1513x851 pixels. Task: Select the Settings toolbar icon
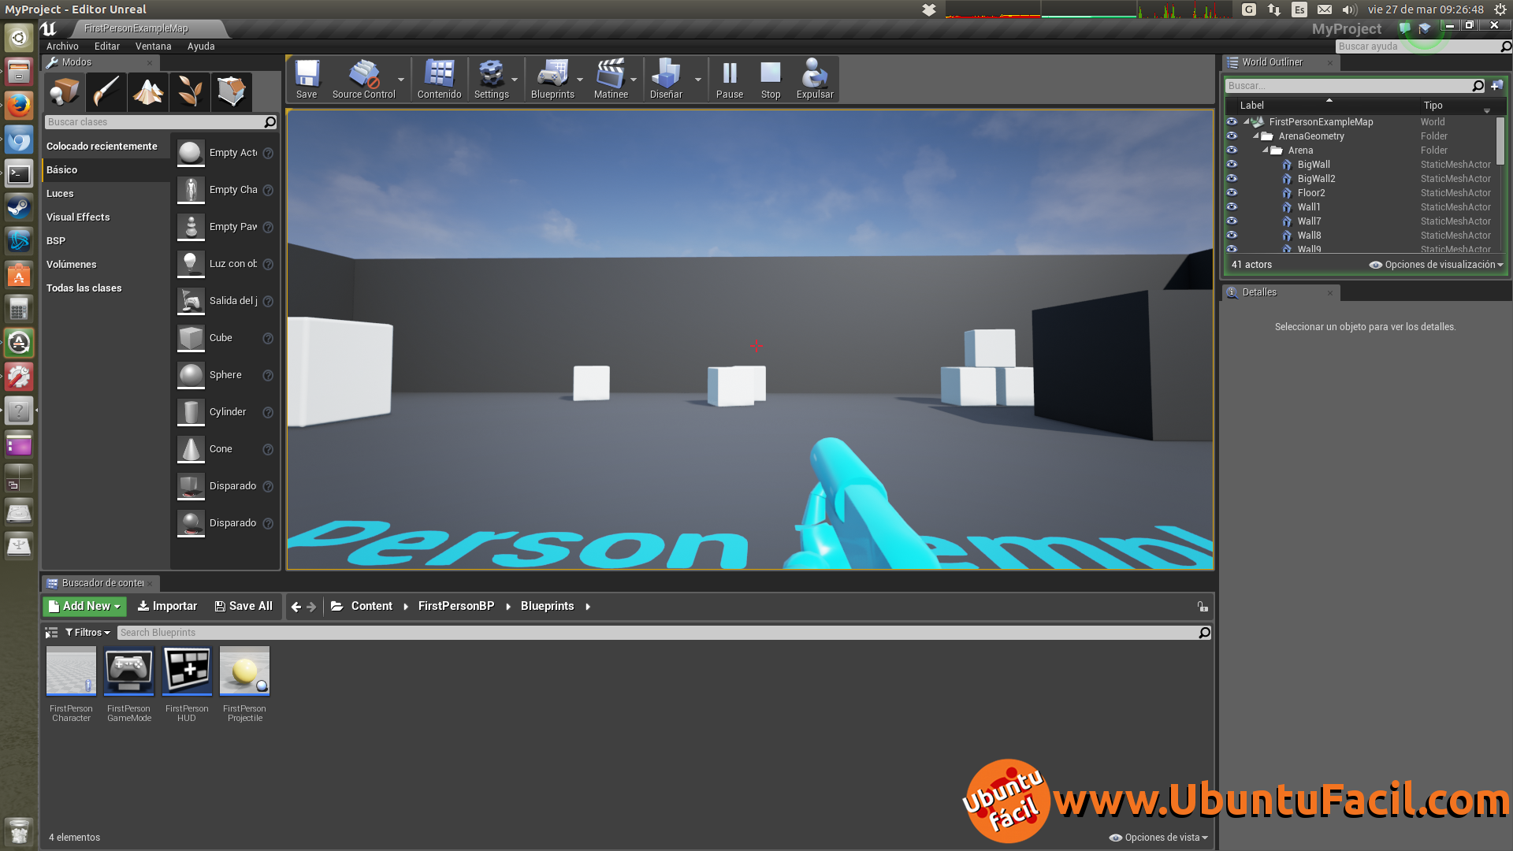click(490, 78)
